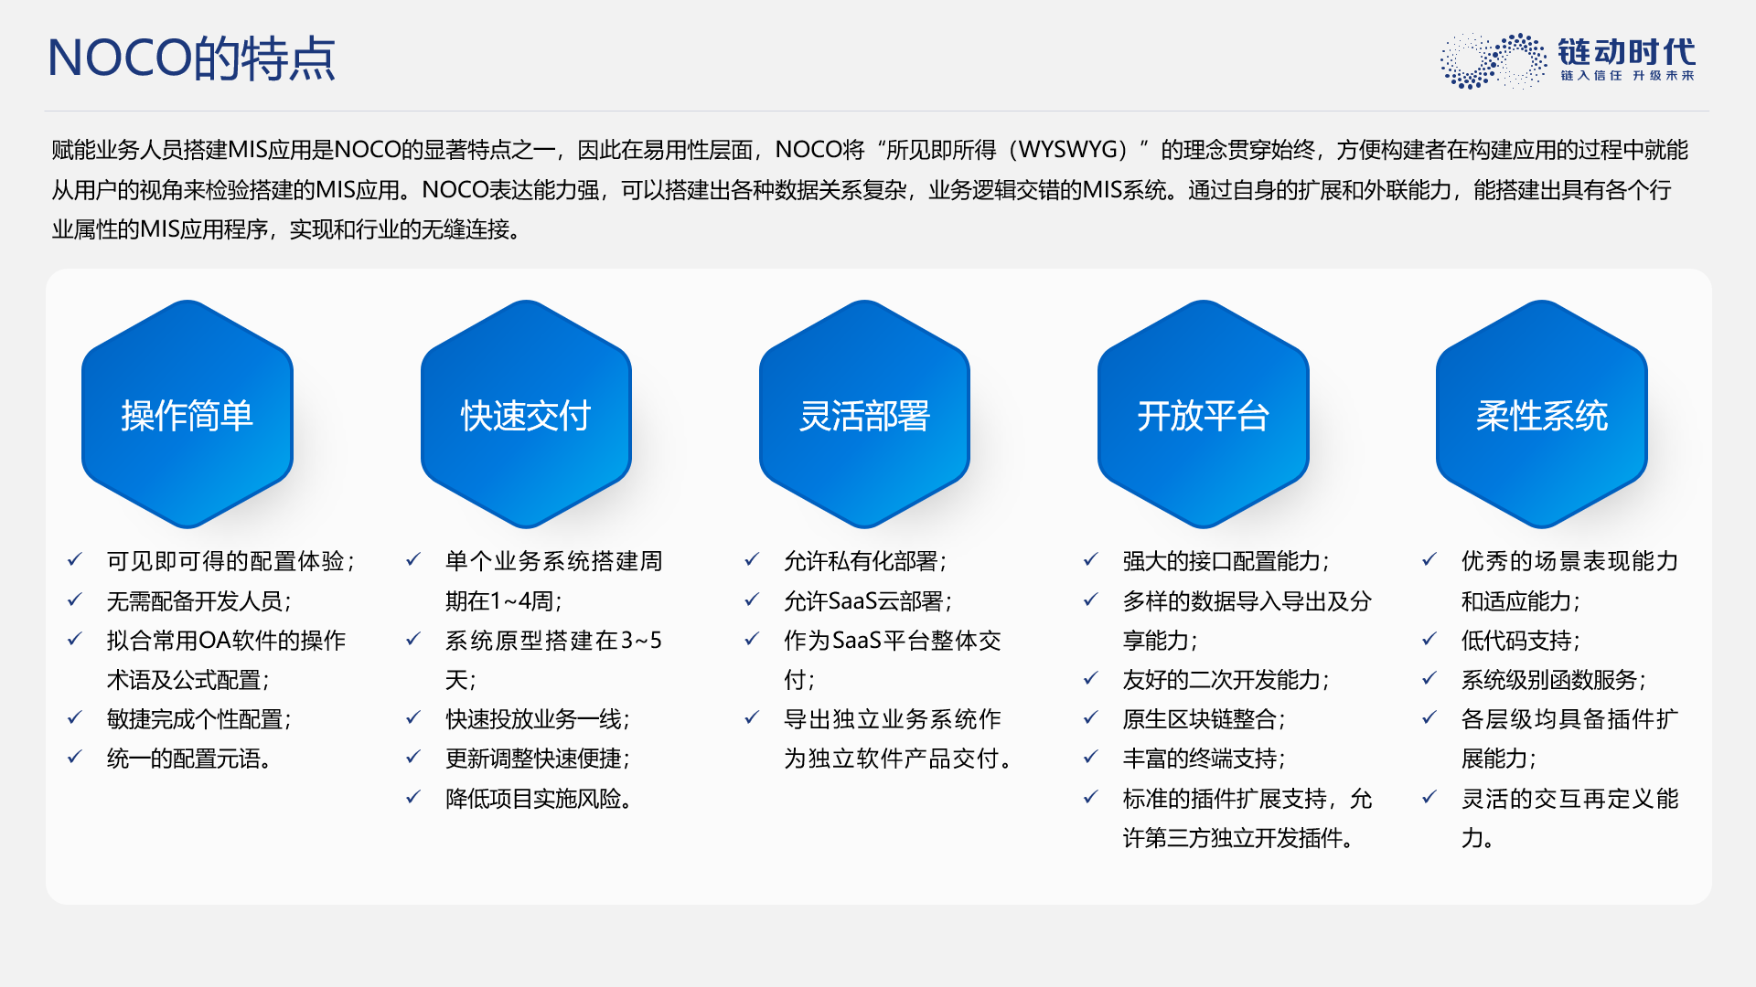The image size is (1756, 987).
Task: Click the checkmark beside 系统级别函数服务
Action: [x=1429, y=678]
